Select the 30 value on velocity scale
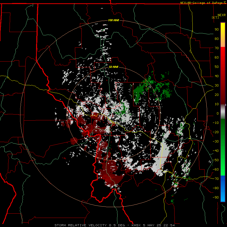Viewport: 227px width, 227px height. pos(217,86)
